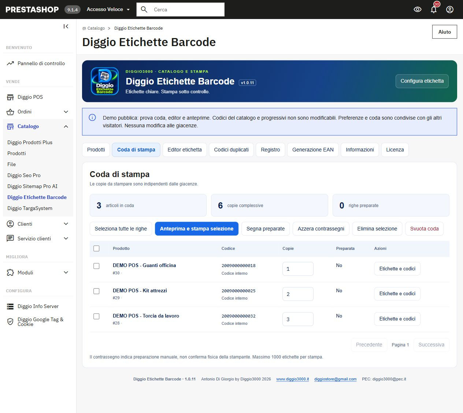Open Diggio Seo Pro in sidebar
This screenshot has width=463, height=413.
click(x=24, y=175)
